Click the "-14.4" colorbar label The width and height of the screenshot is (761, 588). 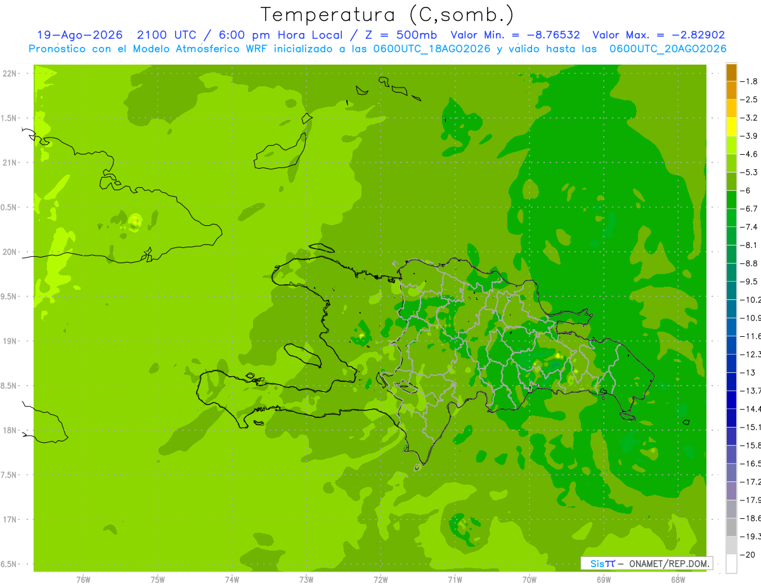click(751, 408)
